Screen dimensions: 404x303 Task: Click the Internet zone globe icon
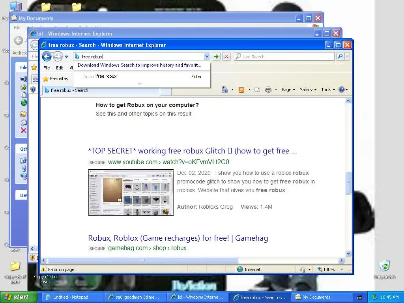click(240, 269)
